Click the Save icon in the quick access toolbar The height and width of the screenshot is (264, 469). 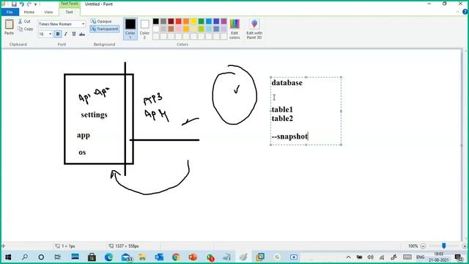14,4
